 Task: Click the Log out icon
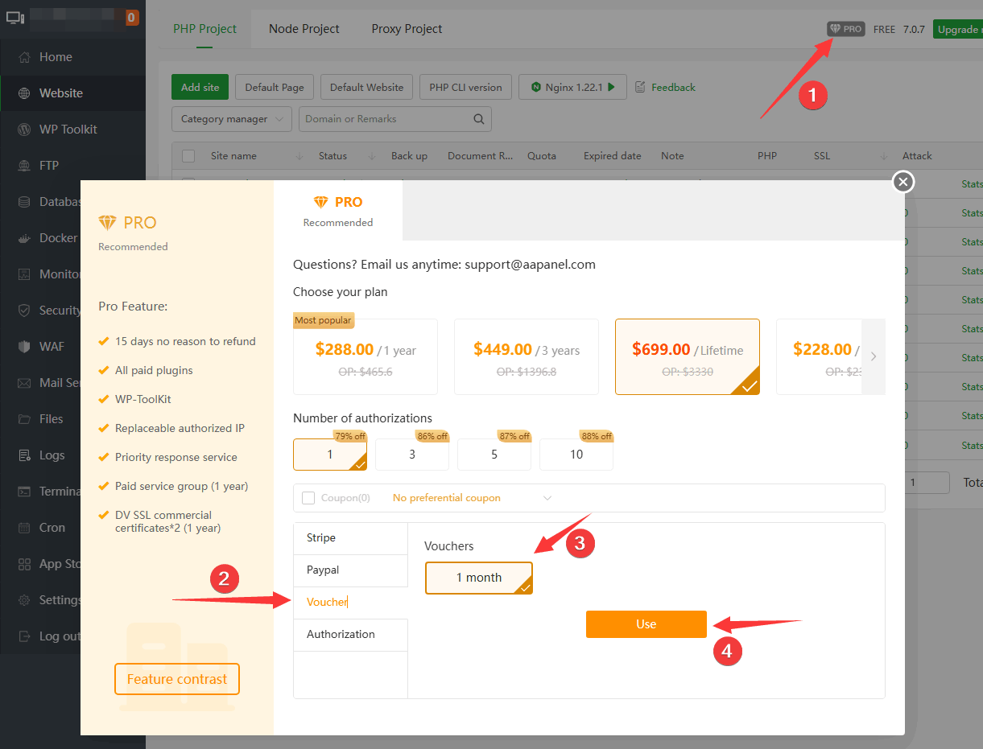(x=24, y=636)
